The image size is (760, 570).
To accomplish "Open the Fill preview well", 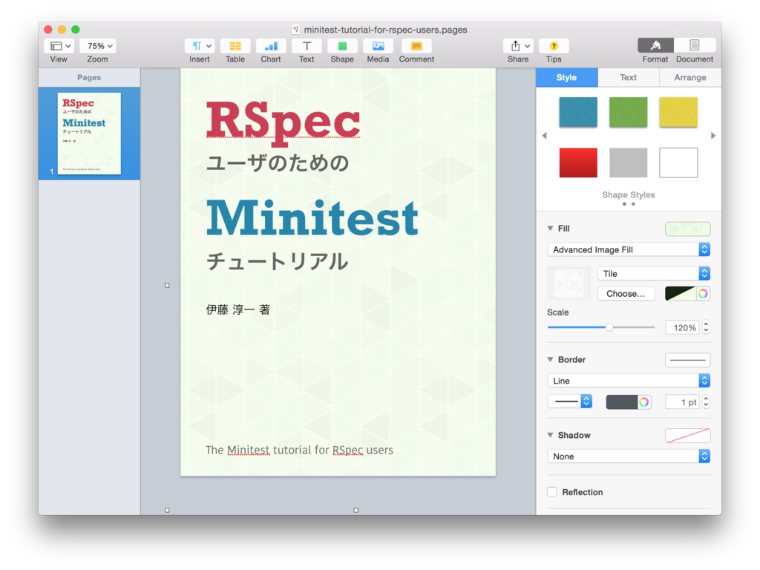I will click(688, 229).
